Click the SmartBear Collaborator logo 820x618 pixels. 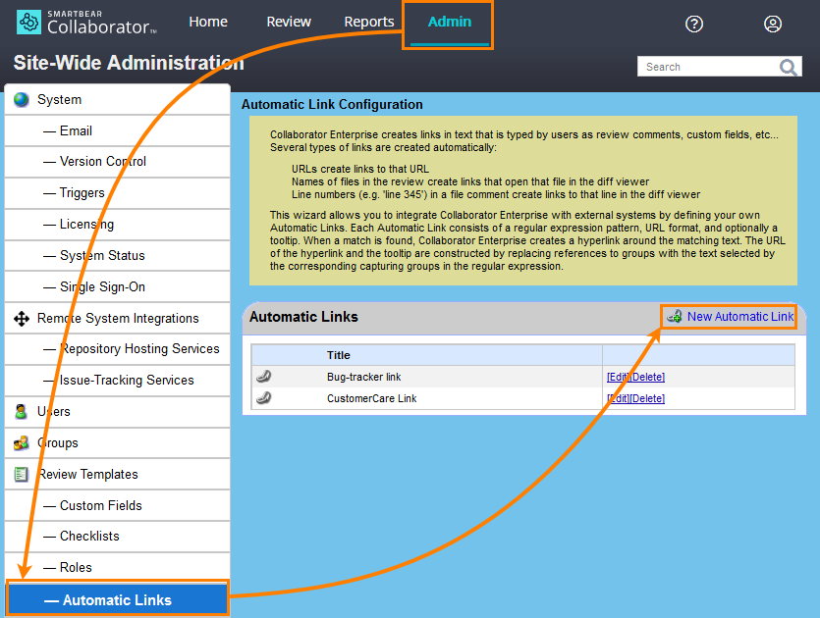click(x=86, y=23)
